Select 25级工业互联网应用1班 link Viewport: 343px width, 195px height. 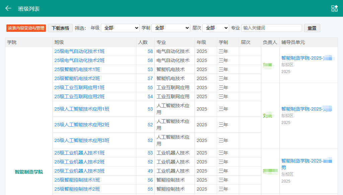point(79,87)
